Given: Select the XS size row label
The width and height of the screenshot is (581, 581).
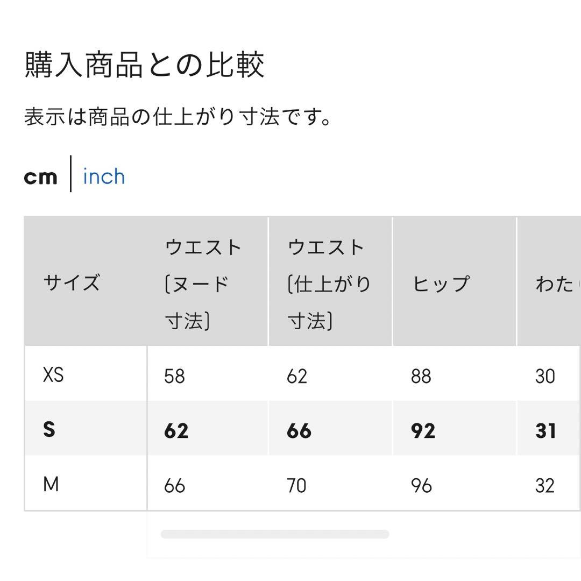Looking at the screenshot, I should coord(53,374).
